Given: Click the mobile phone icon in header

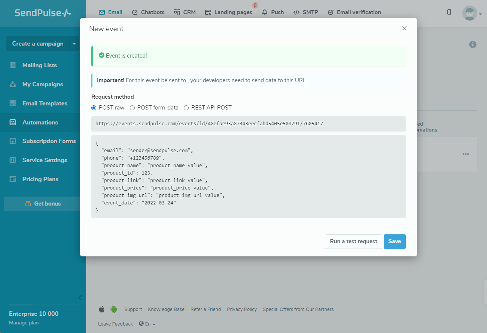Looking at the screenshot, I should point(449,12).
